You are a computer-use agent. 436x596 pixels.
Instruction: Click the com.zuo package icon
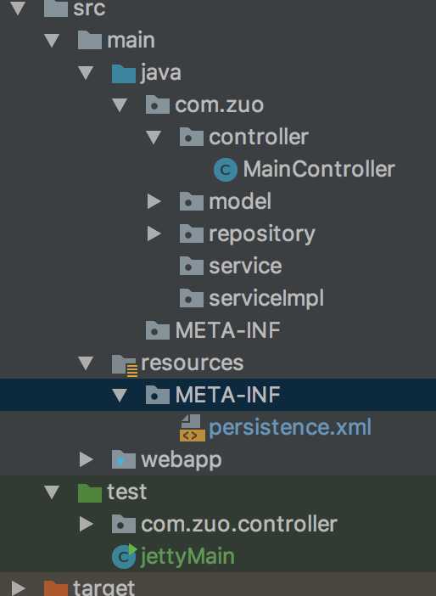pyautogui.click(x=158, y=105)
